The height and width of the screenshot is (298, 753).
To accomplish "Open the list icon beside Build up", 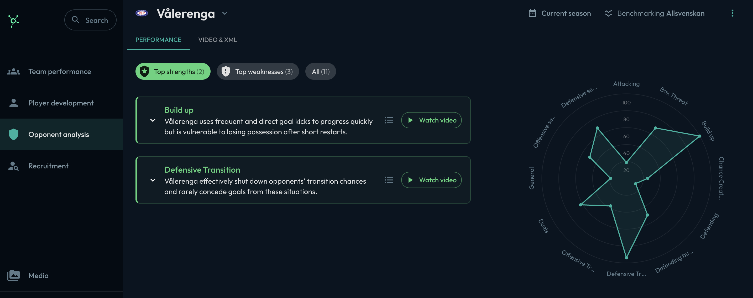I will click(x=389, y=120).
